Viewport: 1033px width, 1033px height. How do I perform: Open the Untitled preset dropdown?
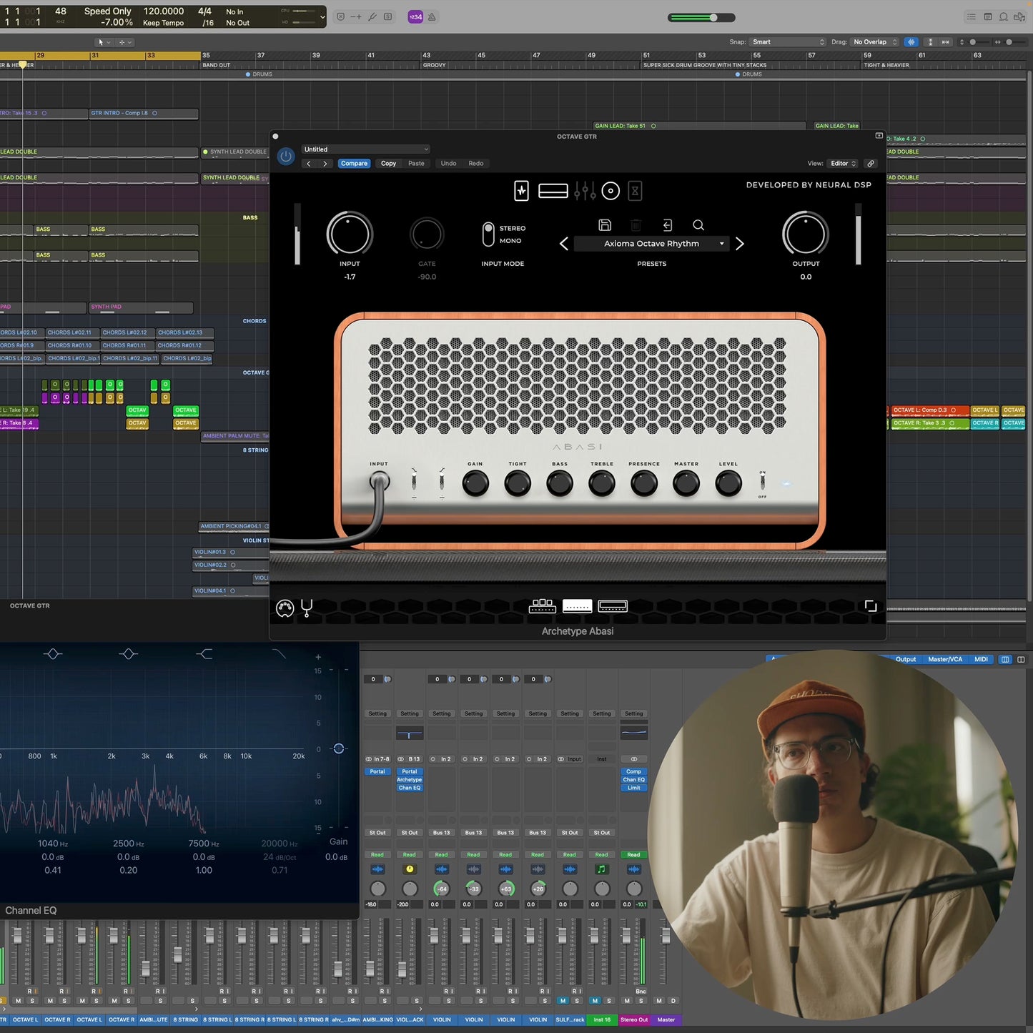point(367,149)
